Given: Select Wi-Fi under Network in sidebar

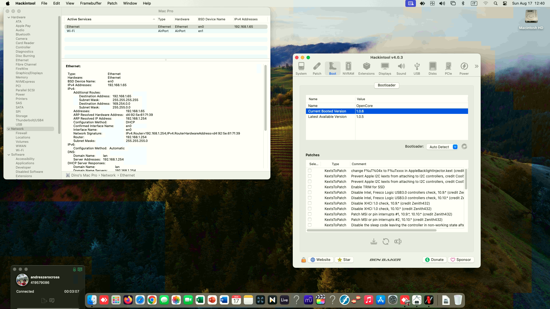Looking at the screenshot, I should [20, 150].
